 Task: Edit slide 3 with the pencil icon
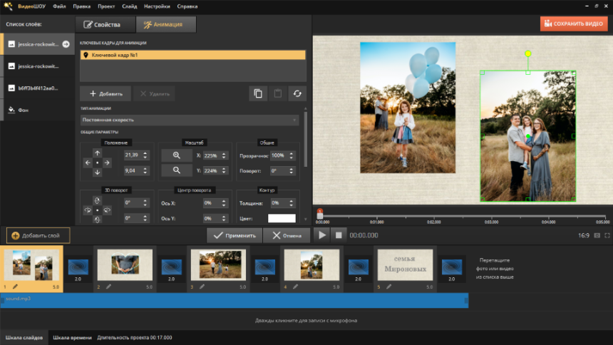coord(202,287)
